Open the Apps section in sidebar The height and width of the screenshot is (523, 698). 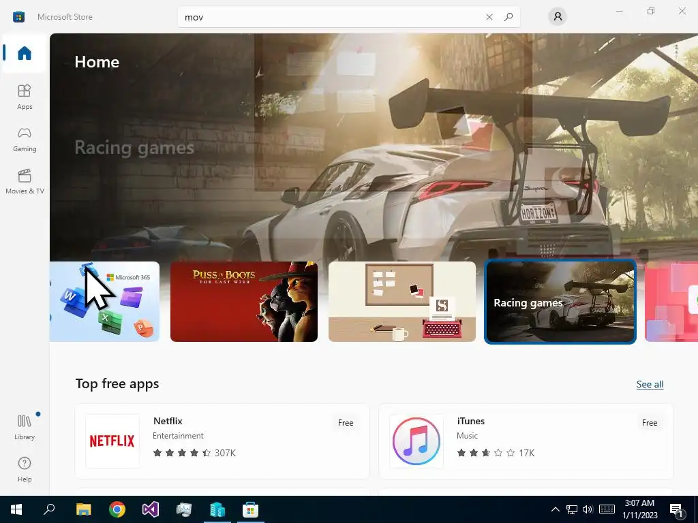[25, 97]
